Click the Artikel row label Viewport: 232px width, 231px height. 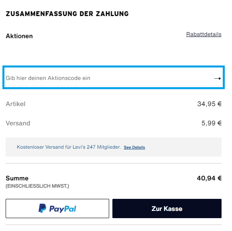pyautogui.click(x=16, y=104)
